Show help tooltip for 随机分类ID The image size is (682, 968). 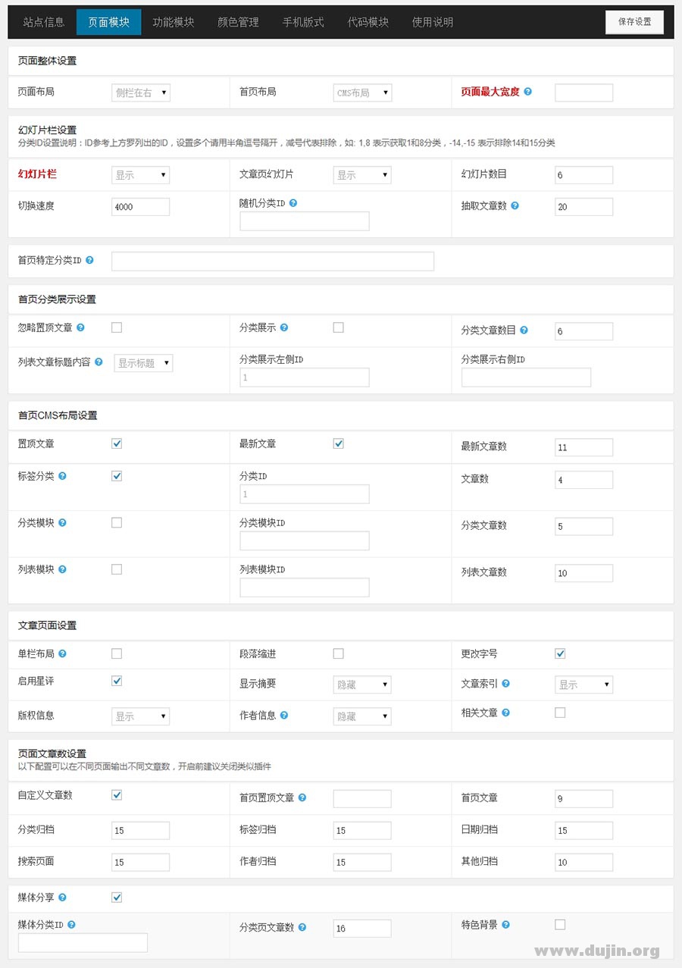tap(293, 203)
